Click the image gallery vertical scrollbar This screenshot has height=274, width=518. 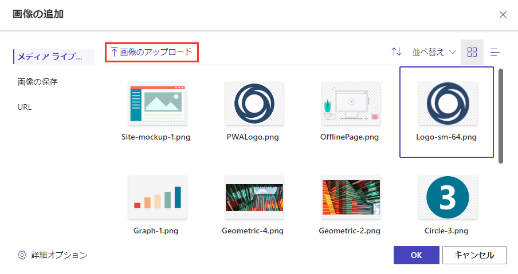pos(501,116)
